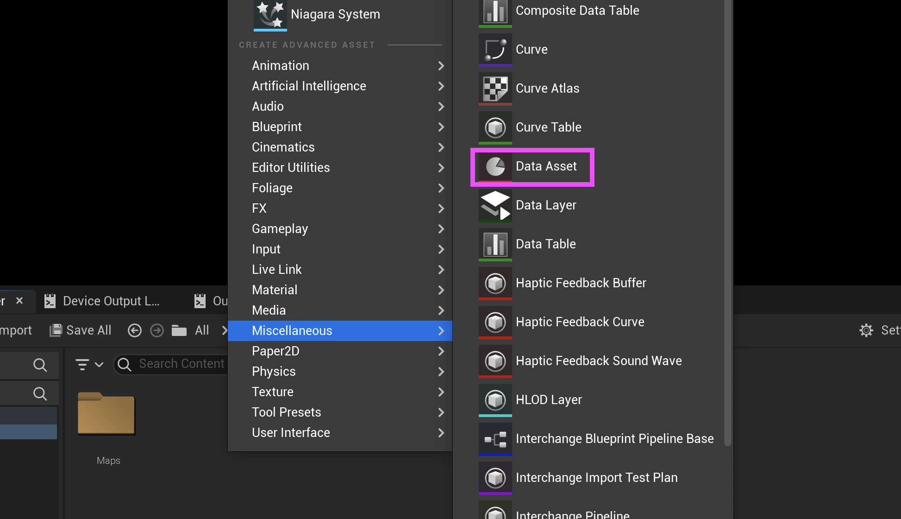Click the asset submenu scrollbar
901x519 pixels.
point(727,222)
